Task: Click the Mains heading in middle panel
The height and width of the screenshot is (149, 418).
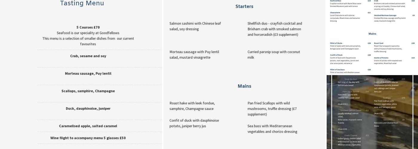Action: pyautogui.click(x=244, y=86)
